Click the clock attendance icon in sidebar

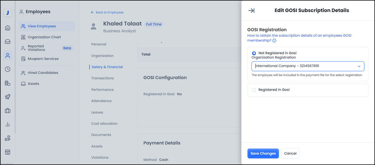point(8,69)
